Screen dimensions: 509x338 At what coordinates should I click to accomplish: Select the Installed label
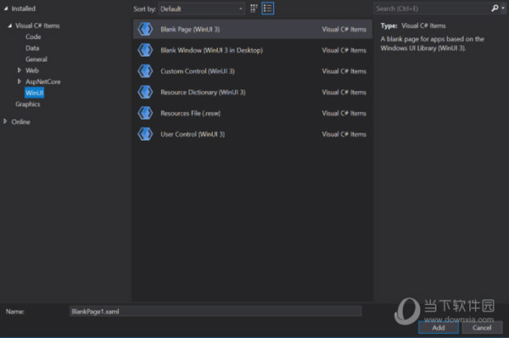coord(24,8)
